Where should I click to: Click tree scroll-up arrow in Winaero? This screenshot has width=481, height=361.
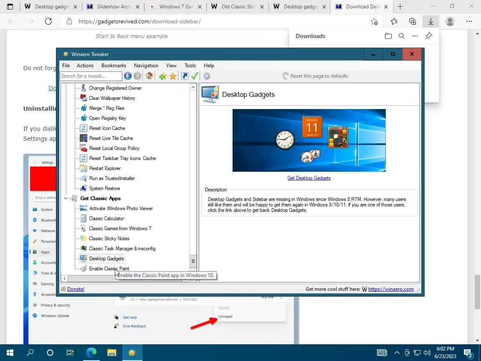(x=193, y=87)
